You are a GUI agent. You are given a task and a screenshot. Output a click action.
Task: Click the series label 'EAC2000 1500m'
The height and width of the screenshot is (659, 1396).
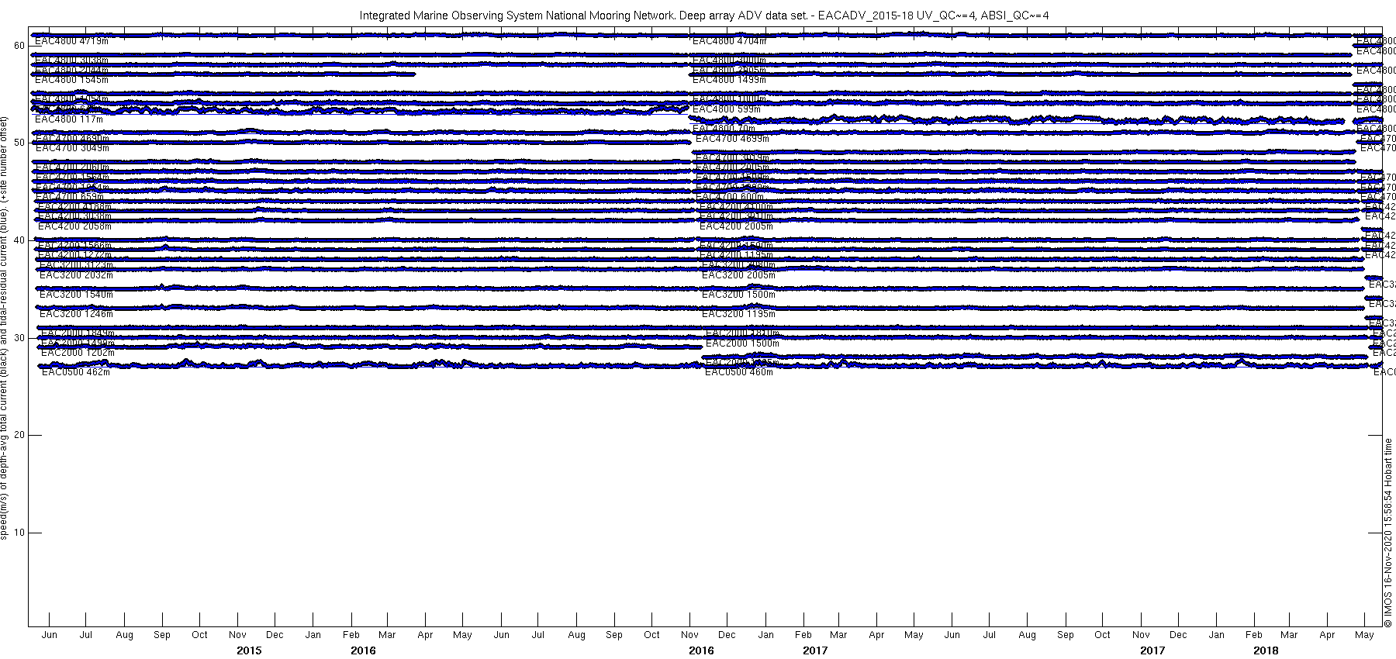(742, 343)
